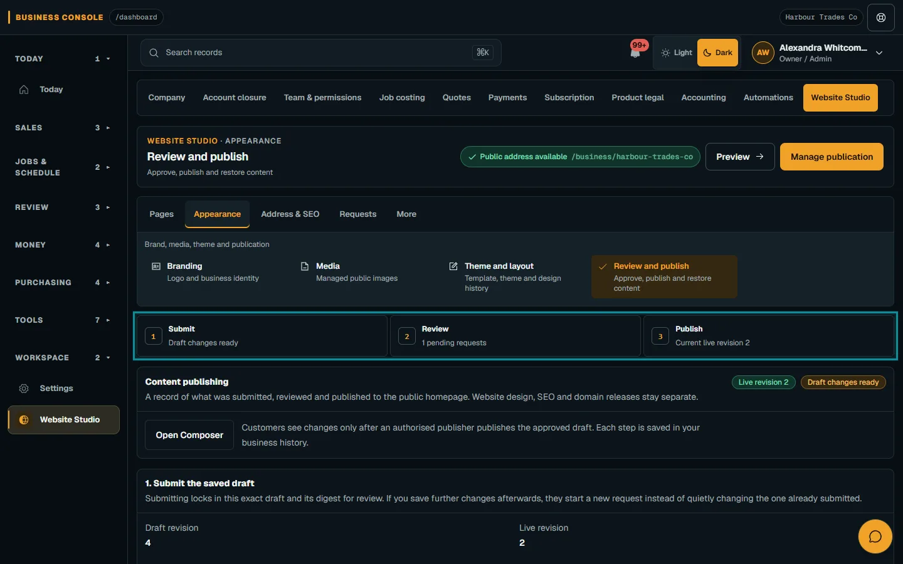Expand the TOOLS sidebar section
The image size is (903, 564).
coord(63,320)
